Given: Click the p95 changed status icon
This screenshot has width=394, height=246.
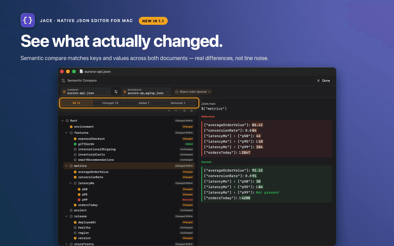Looking at the screenshot, I should (x=79, y=195).
